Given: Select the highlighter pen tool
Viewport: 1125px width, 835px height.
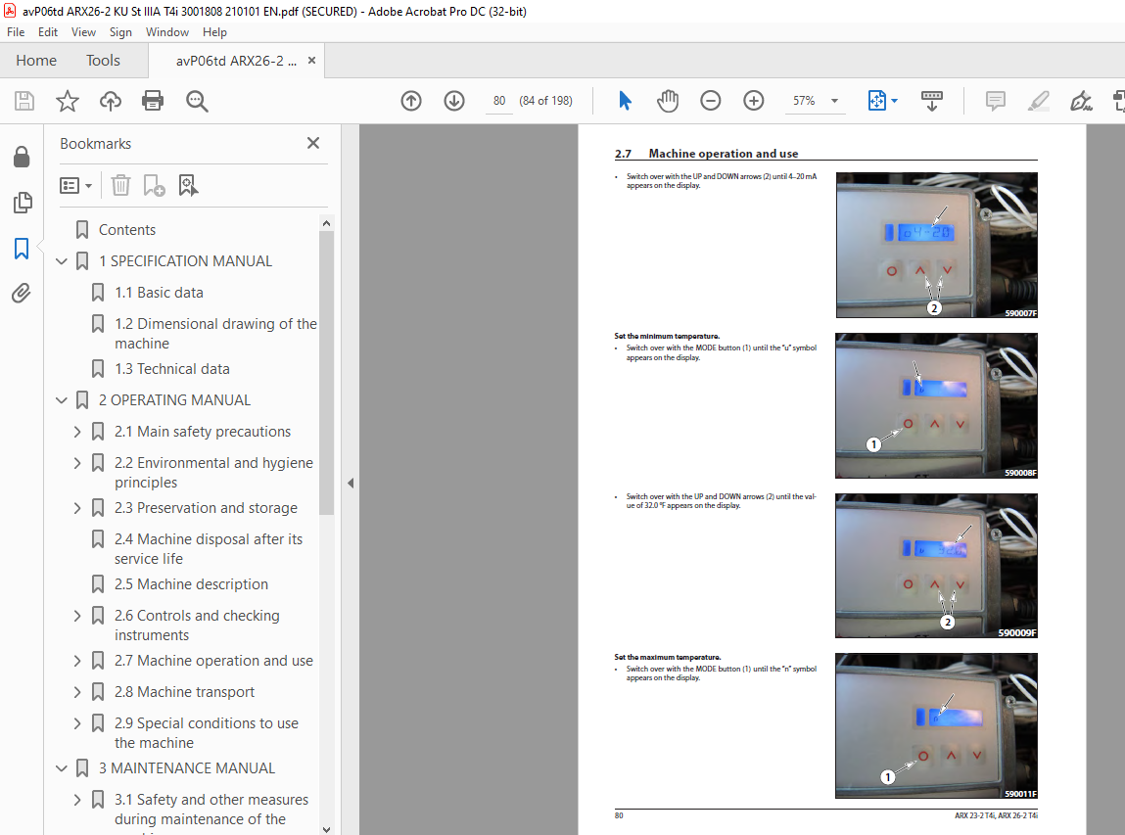Looking at the screenshot, I should pos(1038,101).
